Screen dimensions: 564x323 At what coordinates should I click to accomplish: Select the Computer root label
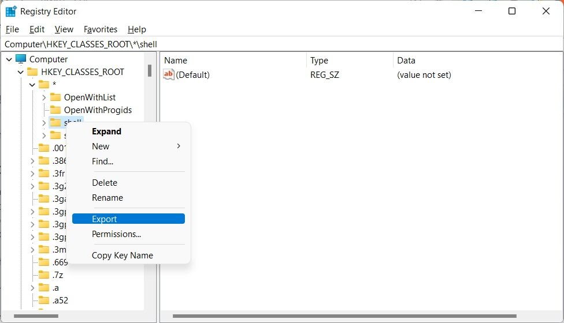pyautogui.click(x=49, y=59)
